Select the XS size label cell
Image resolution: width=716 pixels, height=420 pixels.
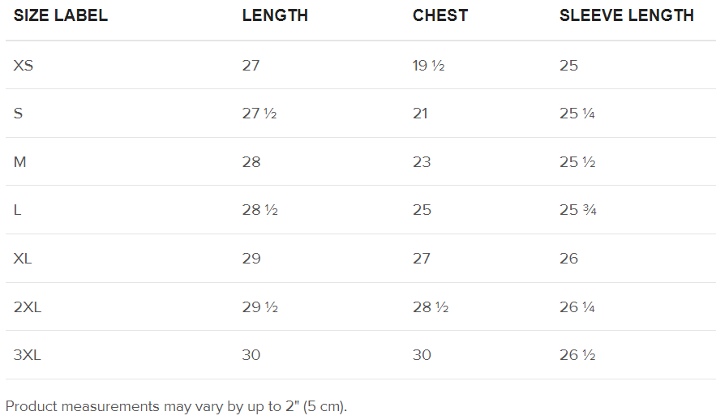(24, 65)
